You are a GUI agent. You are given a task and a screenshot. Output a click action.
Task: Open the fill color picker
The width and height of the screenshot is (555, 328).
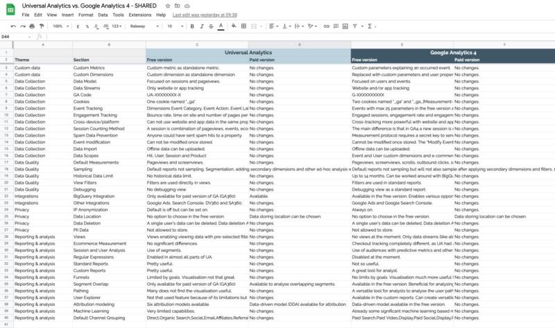point(234,26)
